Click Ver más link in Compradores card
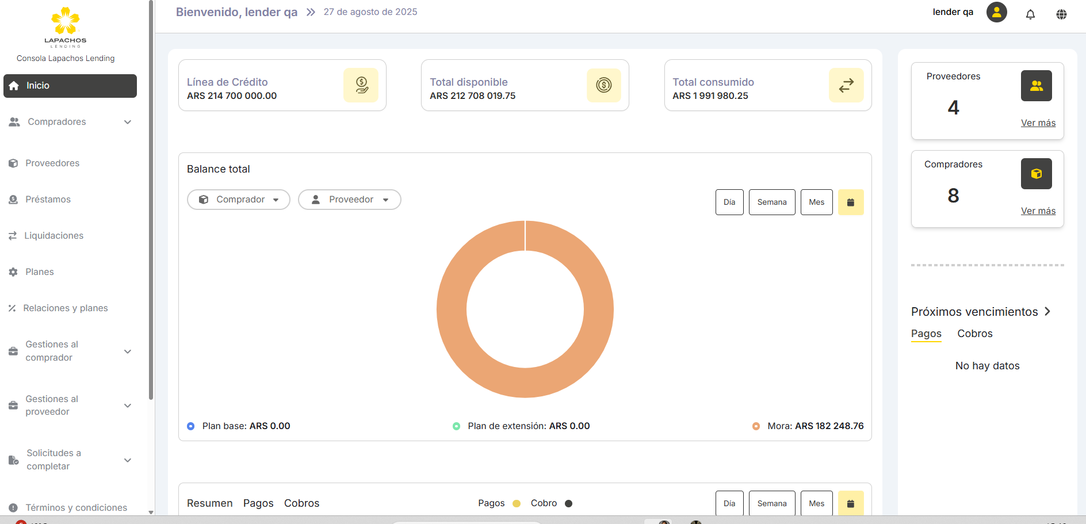Image resolution: width=1086 pixels, height=524 pixels. 1038,211
